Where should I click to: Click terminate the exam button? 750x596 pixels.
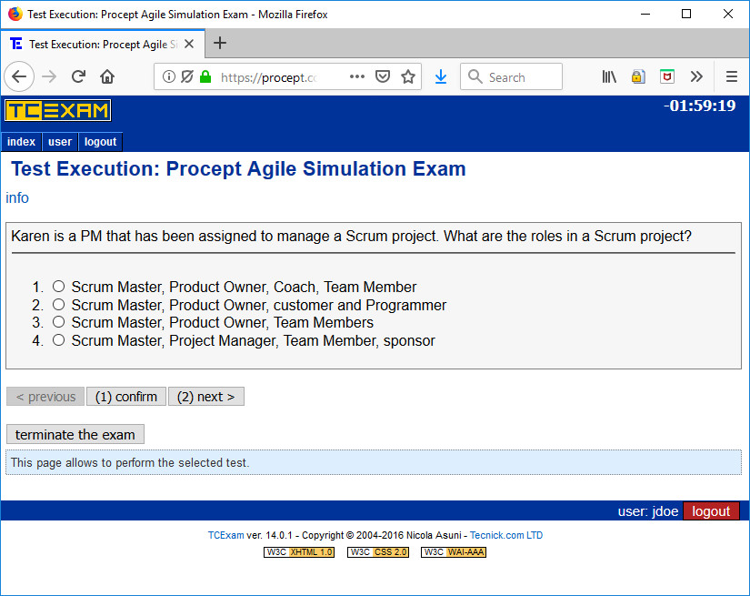[x=75, y=434]
